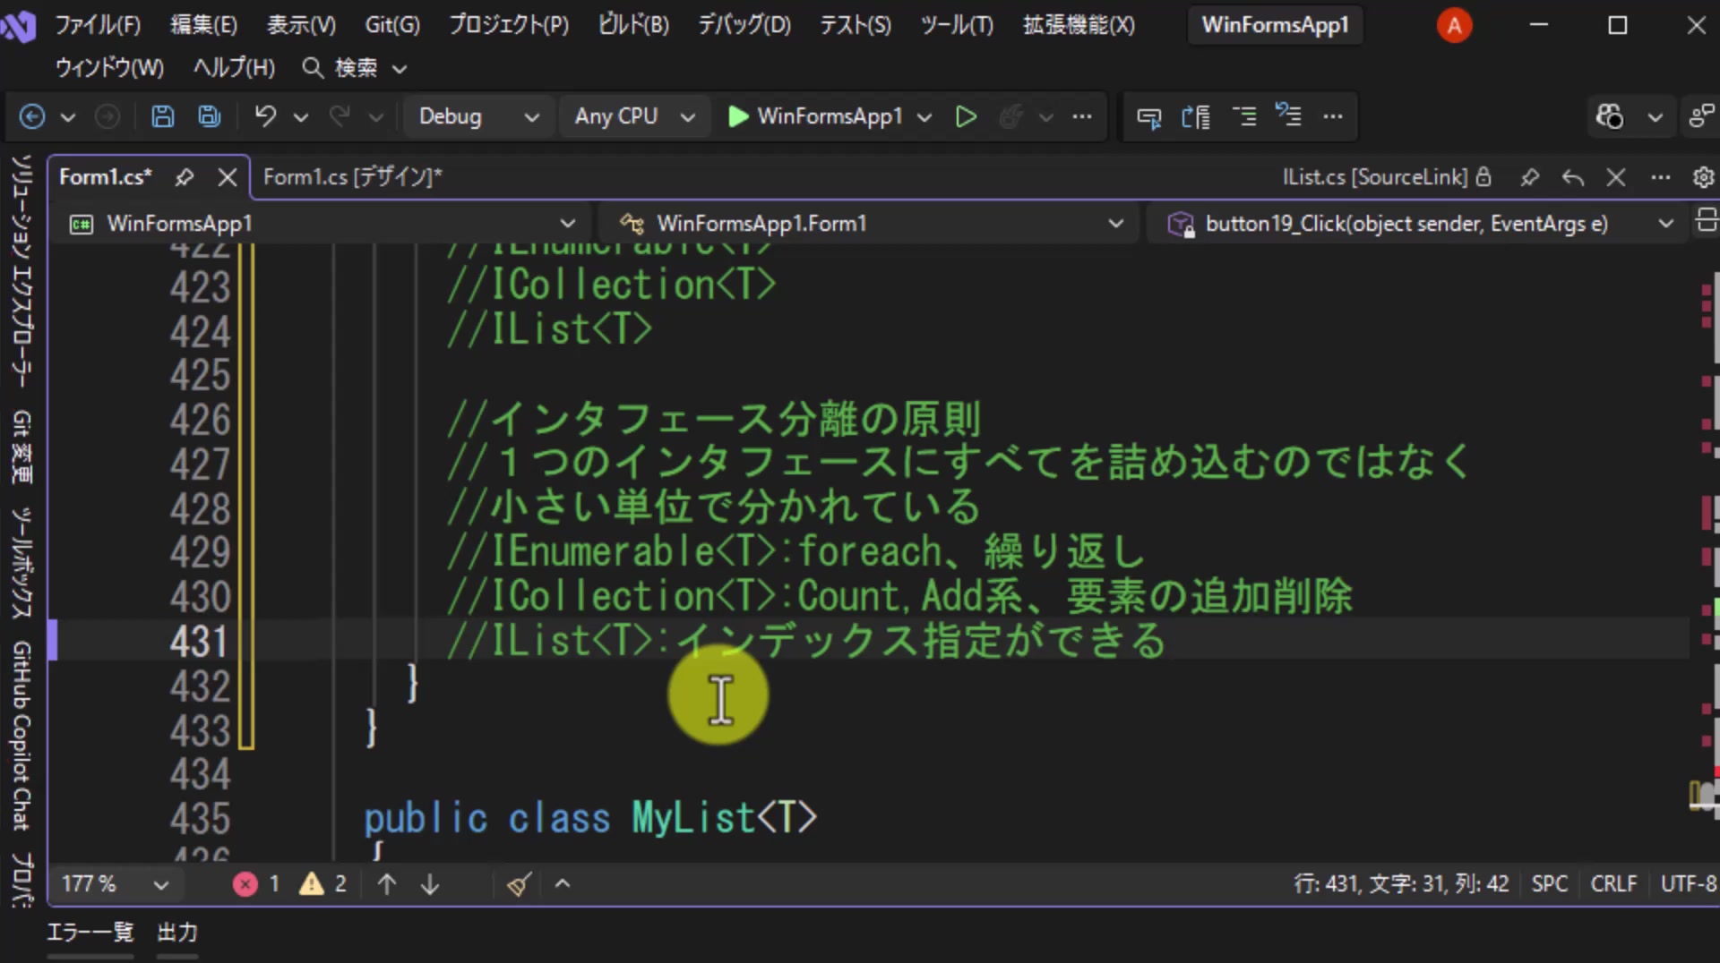This screenshot has width=1720, height=963.
Task: Start without debugging using outlined play icon
Action: click(x=966, y=116)
